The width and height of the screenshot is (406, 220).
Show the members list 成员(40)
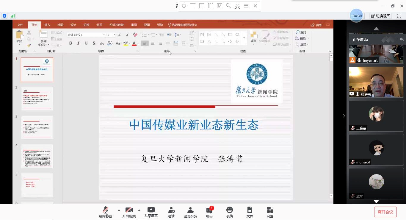tap(190, 212)
